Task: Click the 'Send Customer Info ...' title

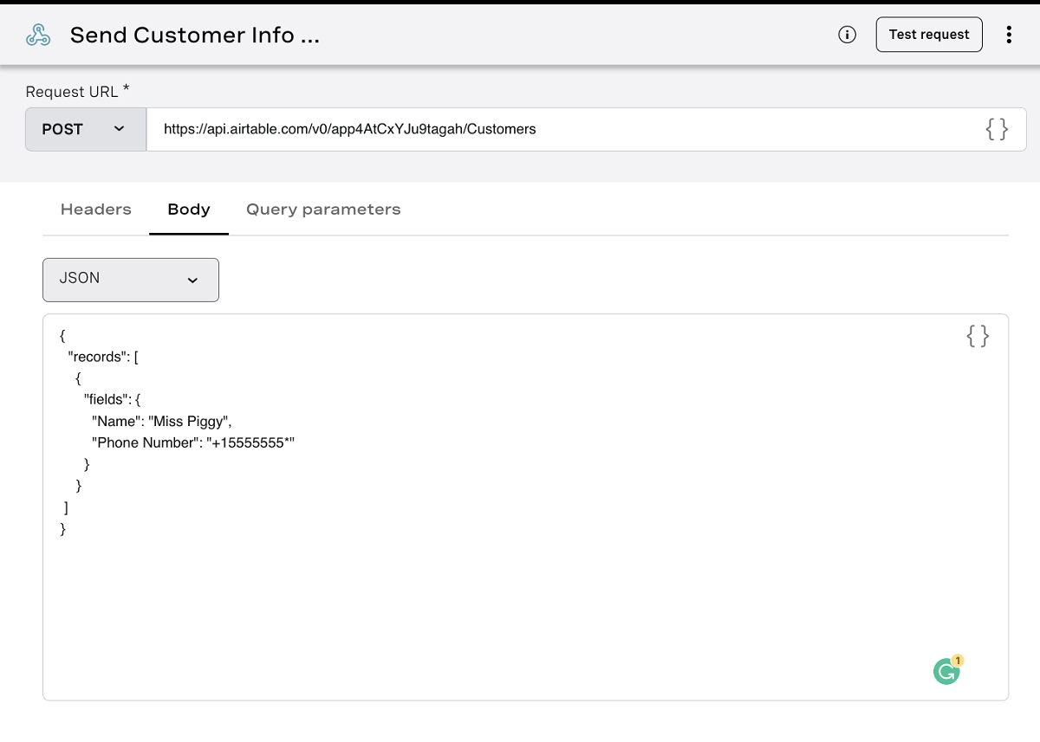Action: coord(195,35)
